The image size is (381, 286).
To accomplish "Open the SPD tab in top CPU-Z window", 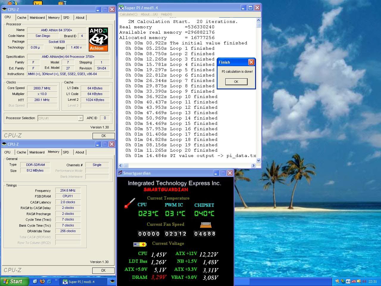I will (x=66, y=18).
